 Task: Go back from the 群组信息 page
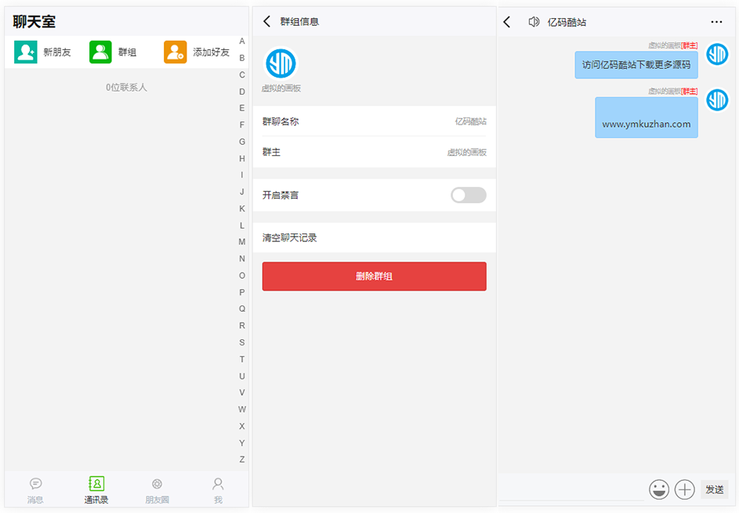pos(267,22)
